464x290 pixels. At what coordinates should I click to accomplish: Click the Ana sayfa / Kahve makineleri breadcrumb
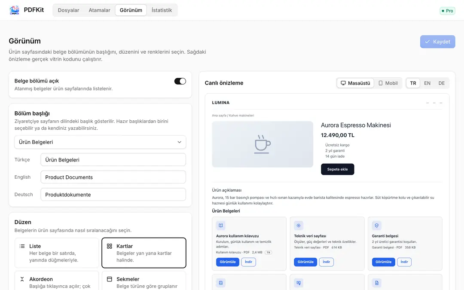(x=233, y=116)
